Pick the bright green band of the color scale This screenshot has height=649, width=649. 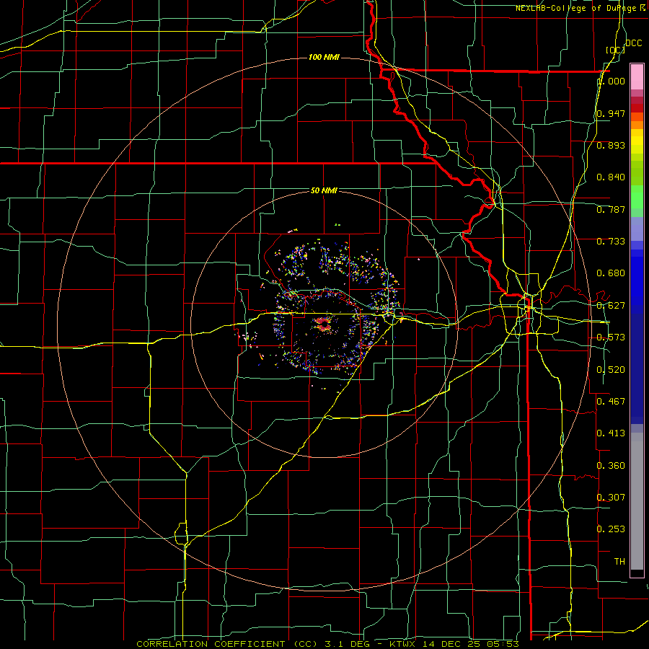(637, 197)
